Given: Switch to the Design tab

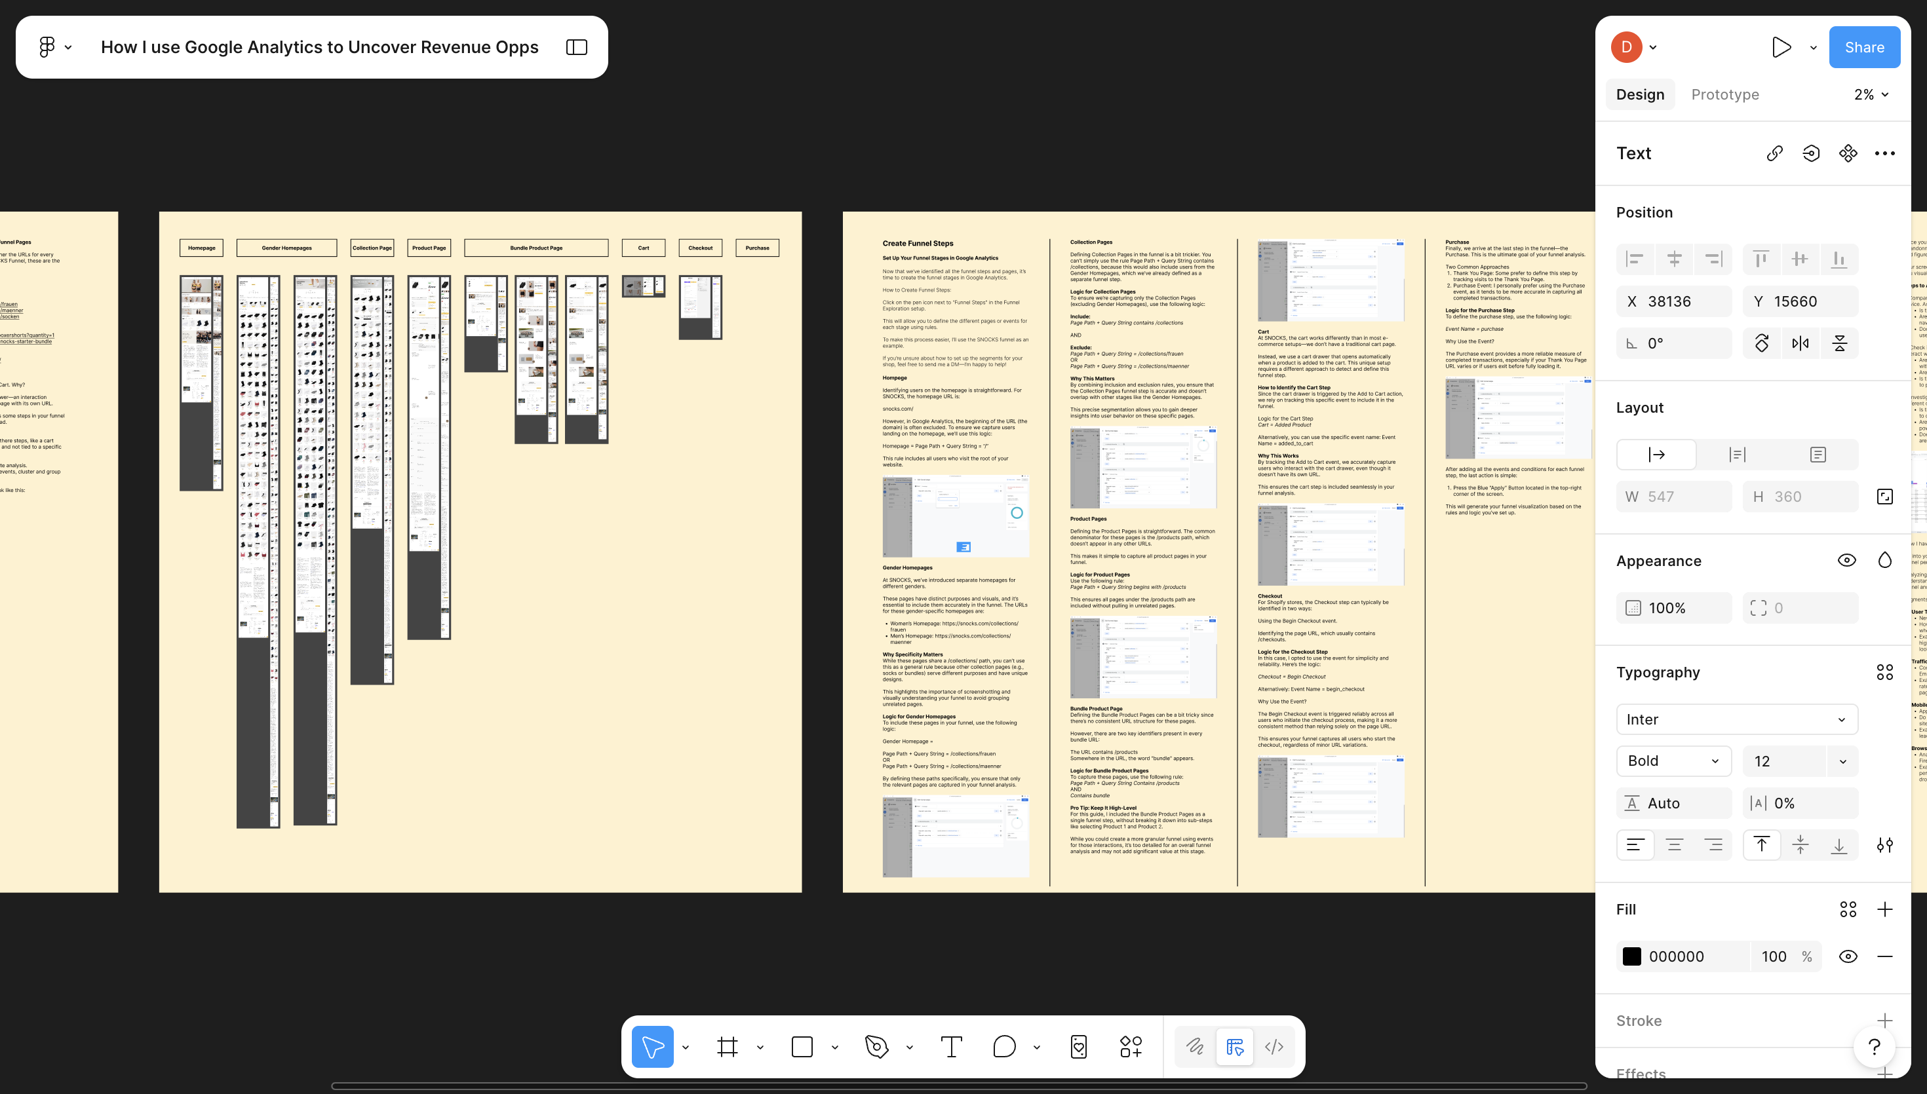Looking at the screenshot, I should 1641,95.
